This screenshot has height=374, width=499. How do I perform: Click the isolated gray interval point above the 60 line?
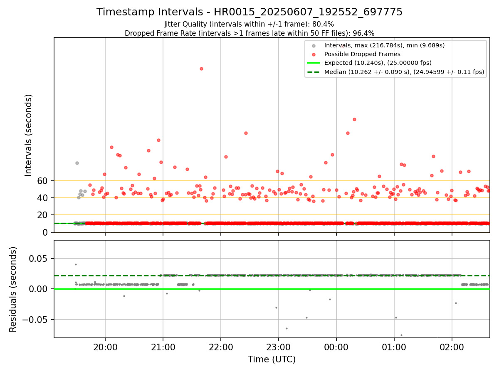click(77, 163)
